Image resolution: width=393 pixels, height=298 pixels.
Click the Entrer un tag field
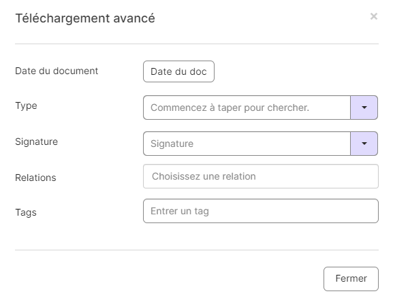261,211
